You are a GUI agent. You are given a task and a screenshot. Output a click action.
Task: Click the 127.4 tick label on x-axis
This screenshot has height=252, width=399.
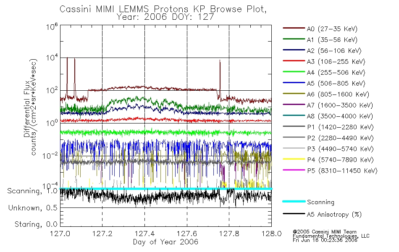point(144,234)
